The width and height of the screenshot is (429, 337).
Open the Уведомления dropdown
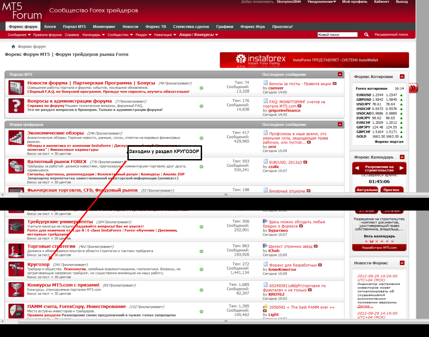pos(322,2)
